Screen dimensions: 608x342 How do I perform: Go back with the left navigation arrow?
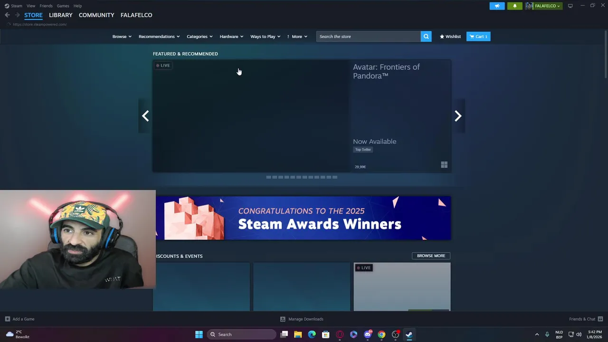pos(7,15)
